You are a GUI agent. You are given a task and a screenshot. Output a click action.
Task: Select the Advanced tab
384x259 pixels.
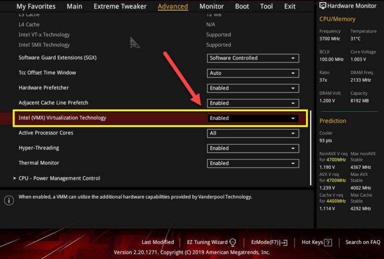point(173,7)
